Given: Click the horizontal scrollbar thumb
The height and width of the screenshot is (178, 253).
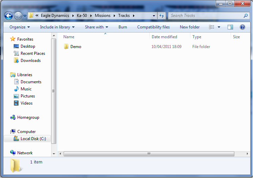Looking at the screenshot, I should pyautogui.click(x=149, y=154).
